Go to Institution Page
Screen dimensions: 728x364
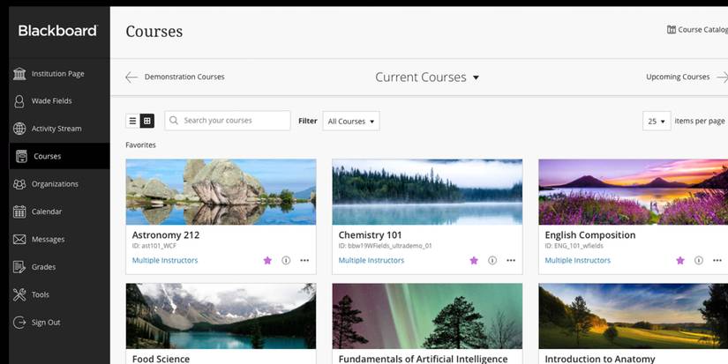point(58,74)
